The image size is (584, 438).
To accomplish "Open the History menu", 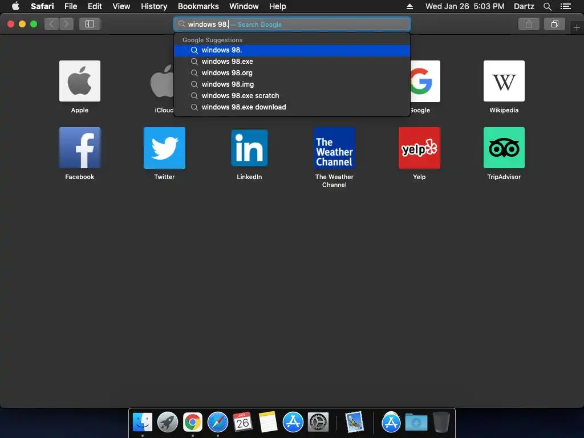I will coord(154,6).
